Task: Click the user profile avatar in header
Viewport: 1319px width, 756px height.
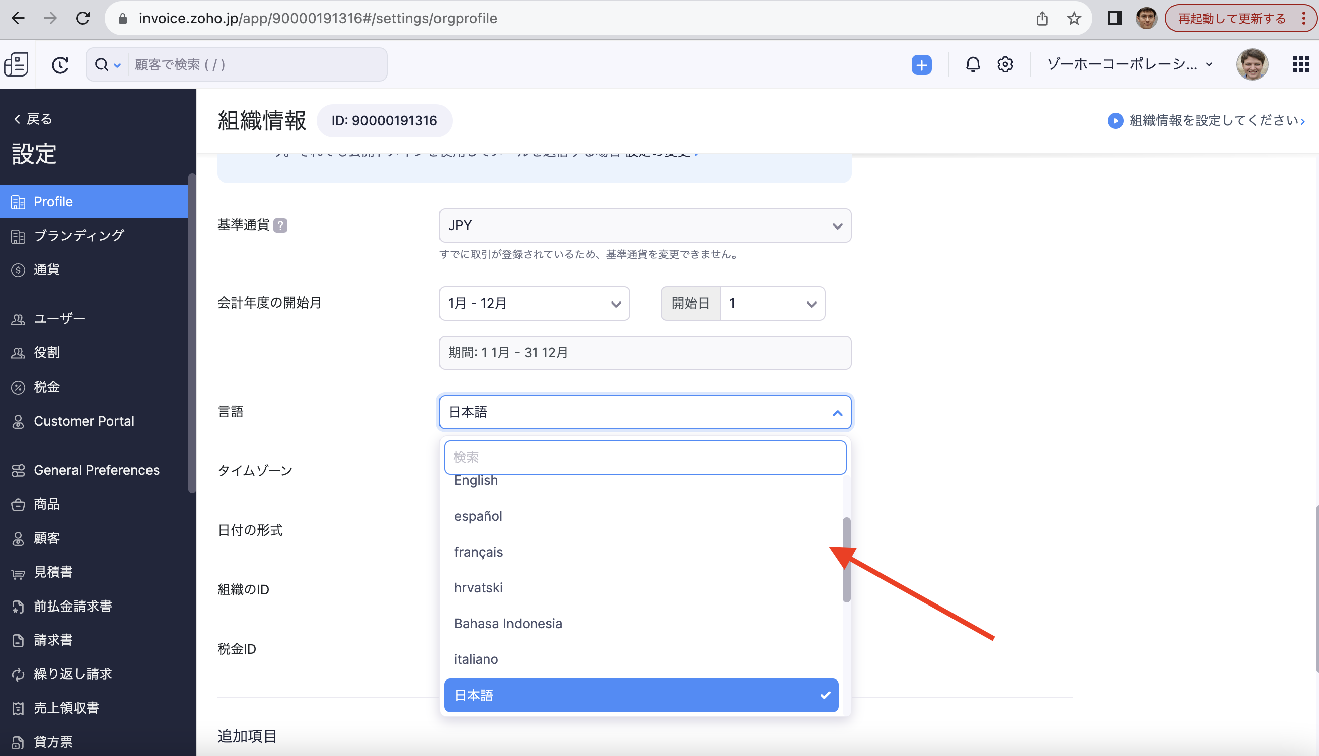Action: [1252, 65]
